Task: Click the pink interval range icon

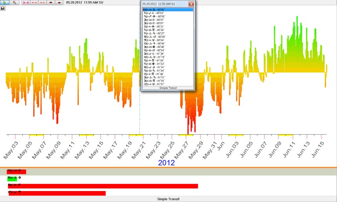Action: point(26,2)
